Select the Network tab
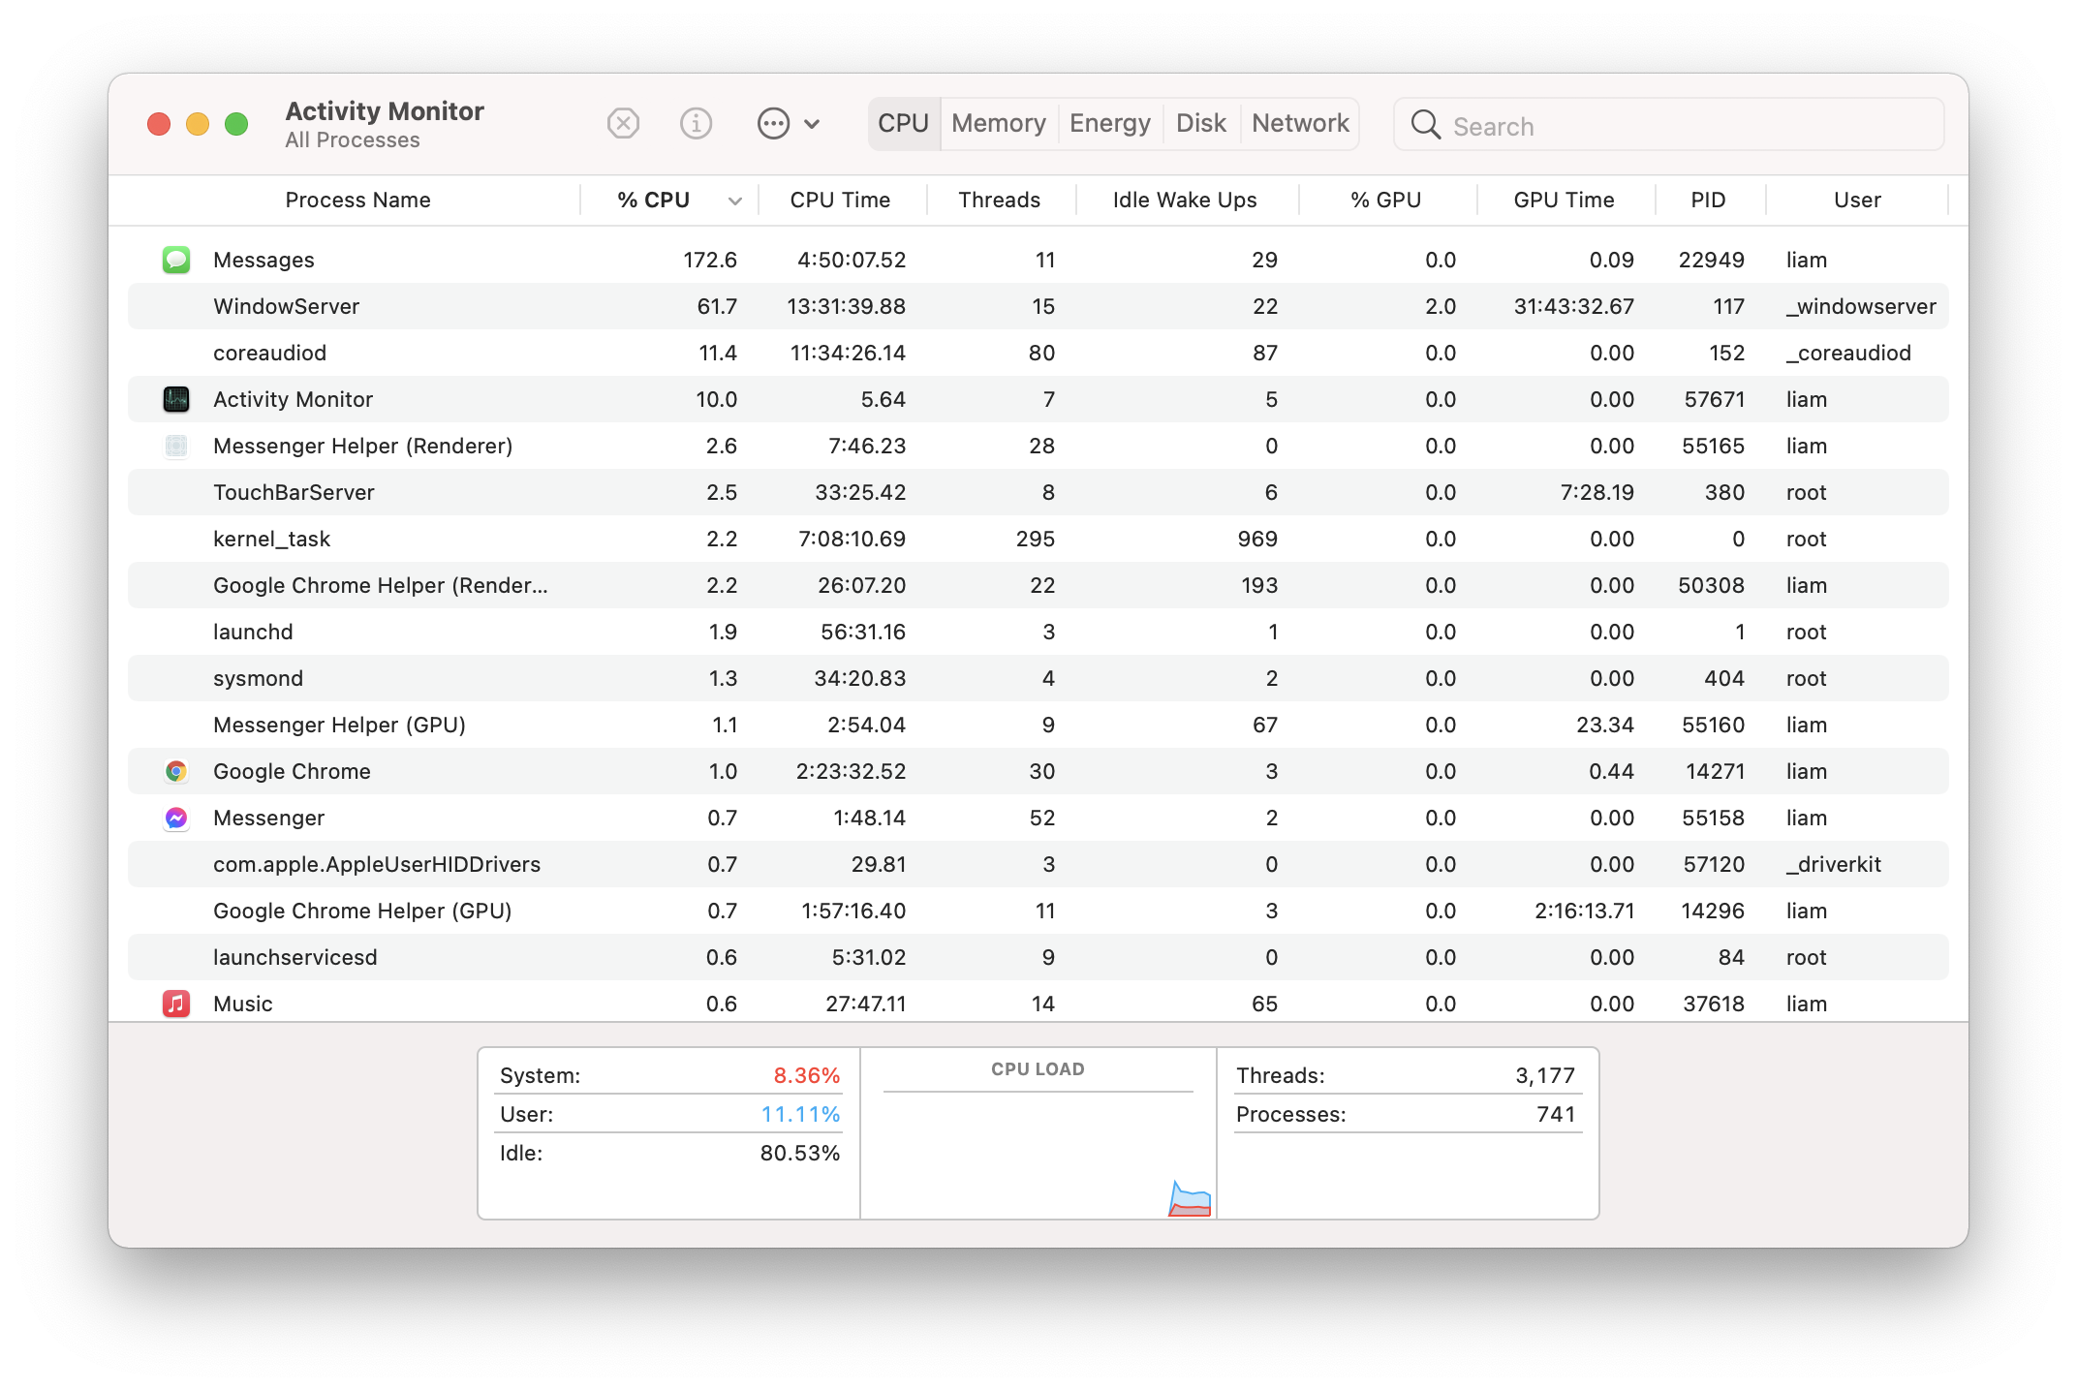 tap(1299, 124)
